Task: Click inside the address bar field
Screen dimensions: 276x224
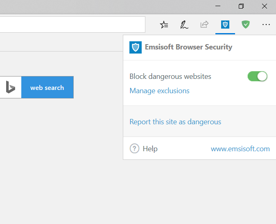Action: pos(72,25)
